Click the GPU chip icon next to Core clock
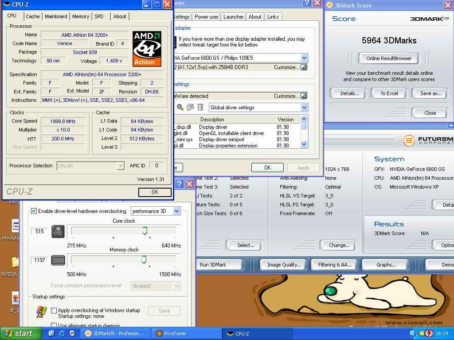 click(58, 231)
